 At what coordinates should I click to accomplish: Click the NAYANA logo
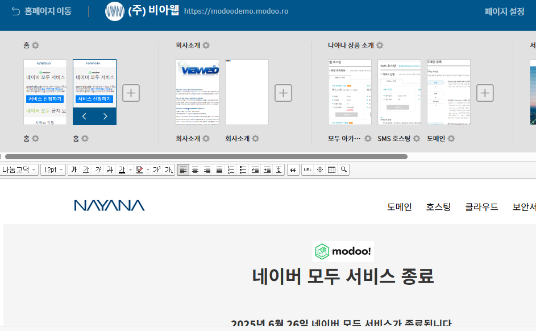tap(109, 205)
